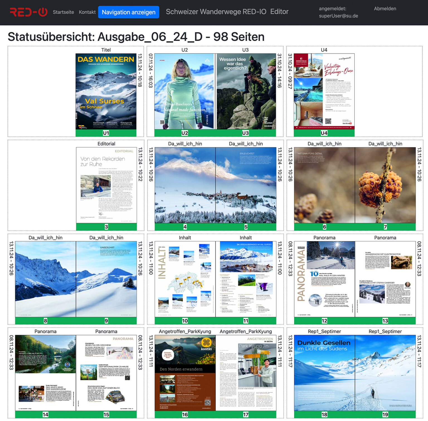This screenshot has height=421, width=428.
Task: Open the Editorial page 3 thumbnail
Action: (x=106, y=185)
